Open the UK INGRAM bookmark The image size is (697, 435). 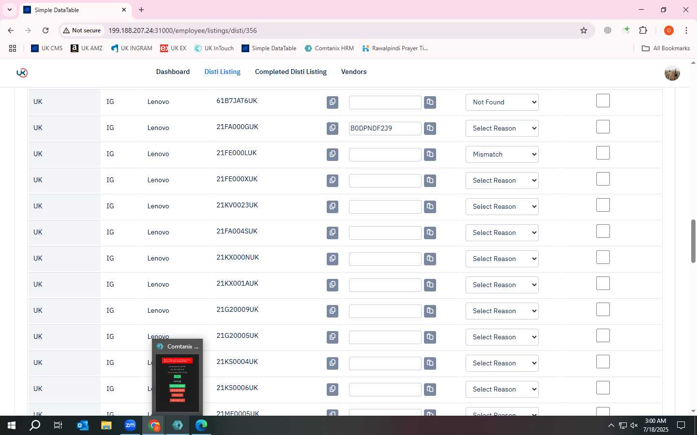[132, 48]
